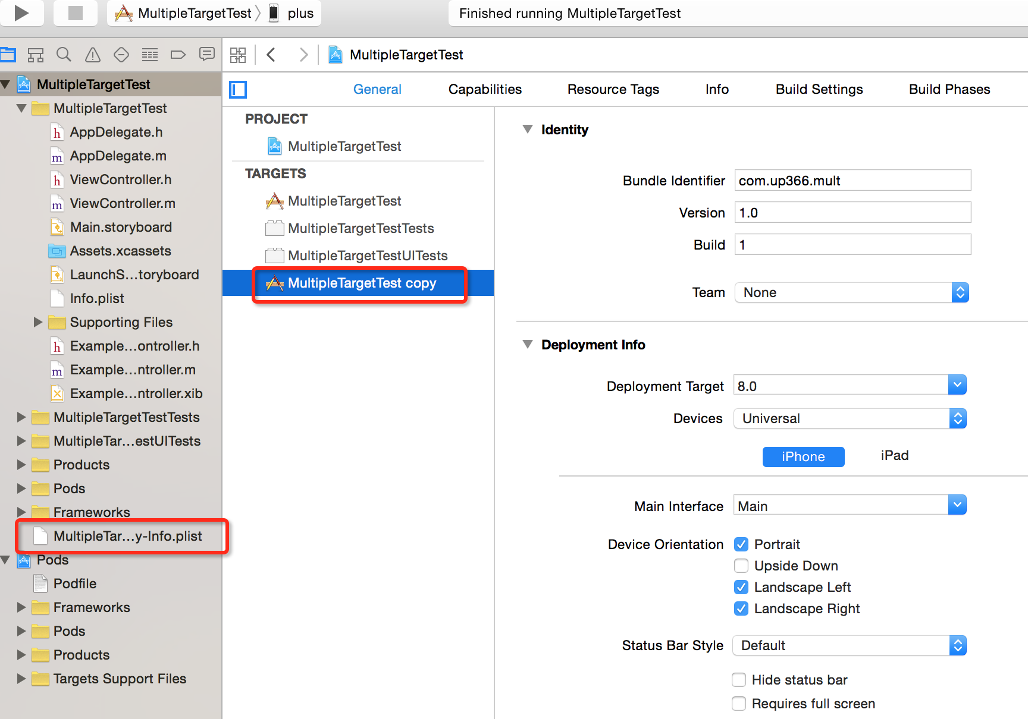Enable the Upside Down orientation checkbox
Viewport: 1028px width, 719px height.
click(x=741, y=566)
